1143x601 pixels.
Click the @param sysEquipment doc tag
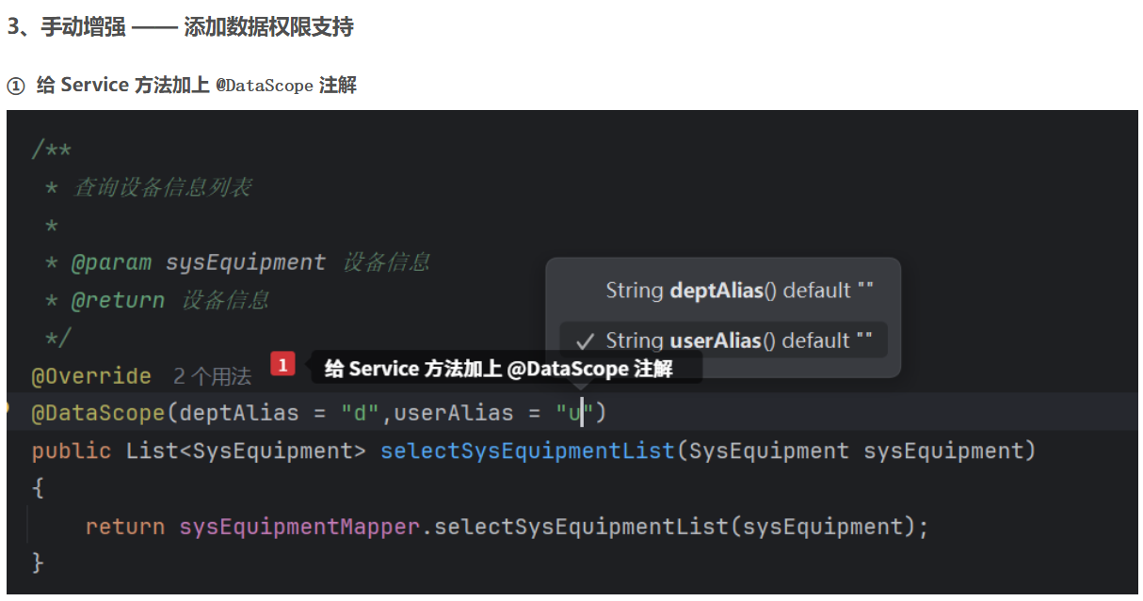click(x=199, y=262)
